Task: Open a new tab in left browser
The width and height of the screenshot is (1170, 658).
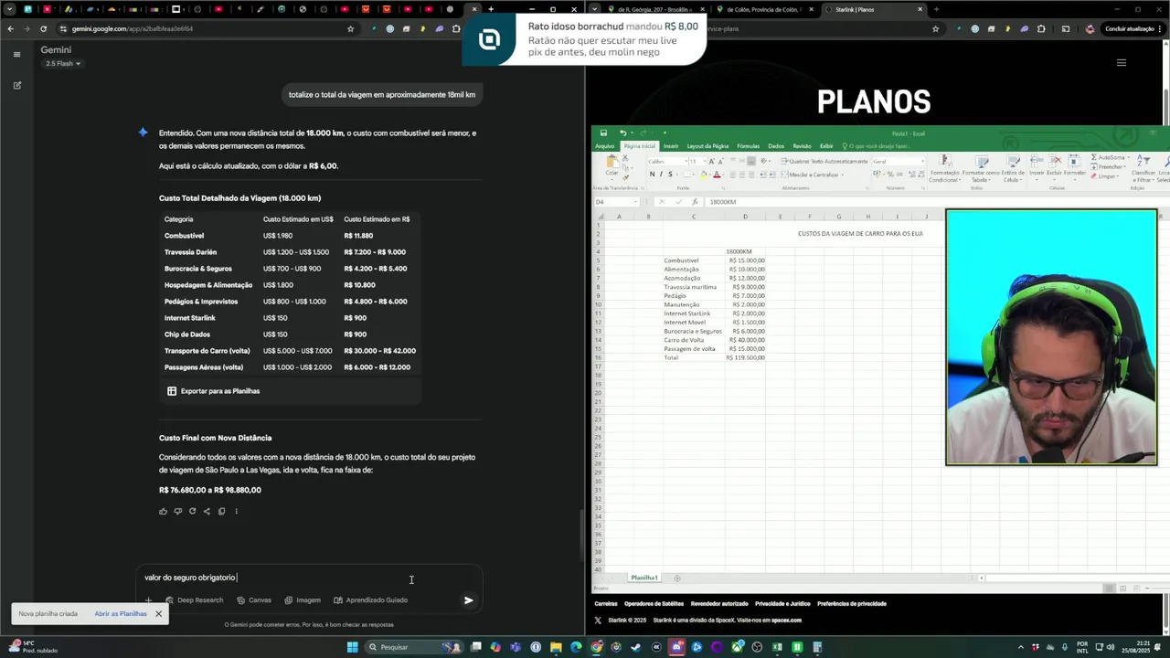Action: 491,9
